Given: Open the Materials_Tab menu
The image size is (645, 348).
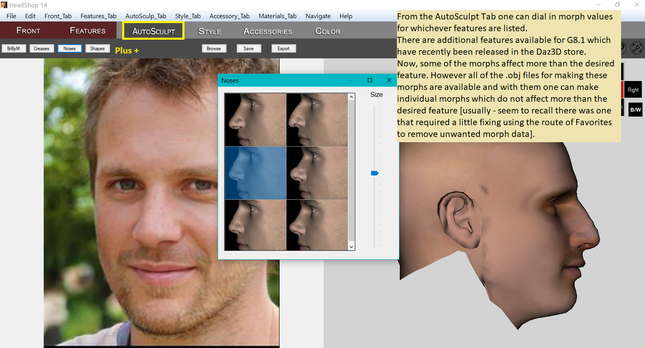Looking at the screenshot, I should pyautogui.click(x=278, y=16).
